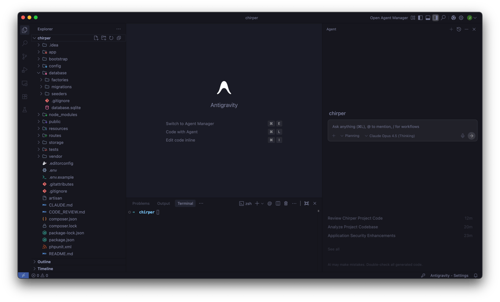Image resolution: width=500 pixels, height=302 pixels.
Task: Refresh the Explorer file tree
Action: [111, 38]
